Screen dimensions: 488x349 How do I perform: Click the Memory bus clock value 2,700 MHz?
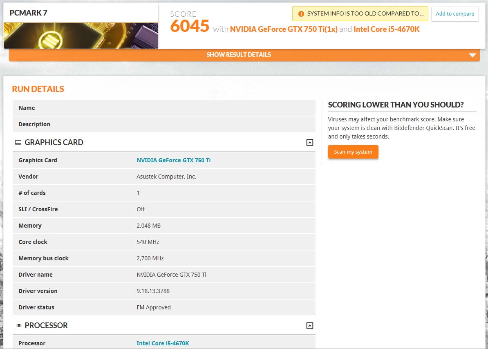(150, 258)
